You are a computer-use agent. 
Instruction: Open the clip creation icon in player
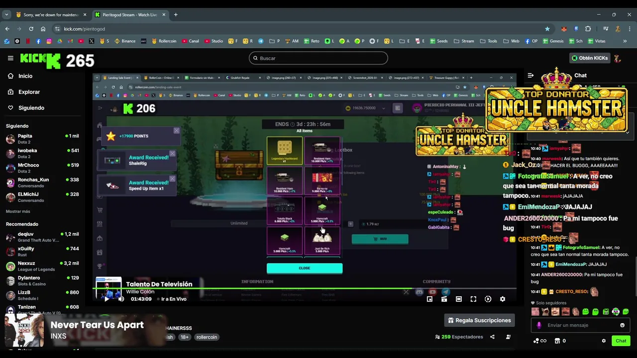click(x=444, y=299)
